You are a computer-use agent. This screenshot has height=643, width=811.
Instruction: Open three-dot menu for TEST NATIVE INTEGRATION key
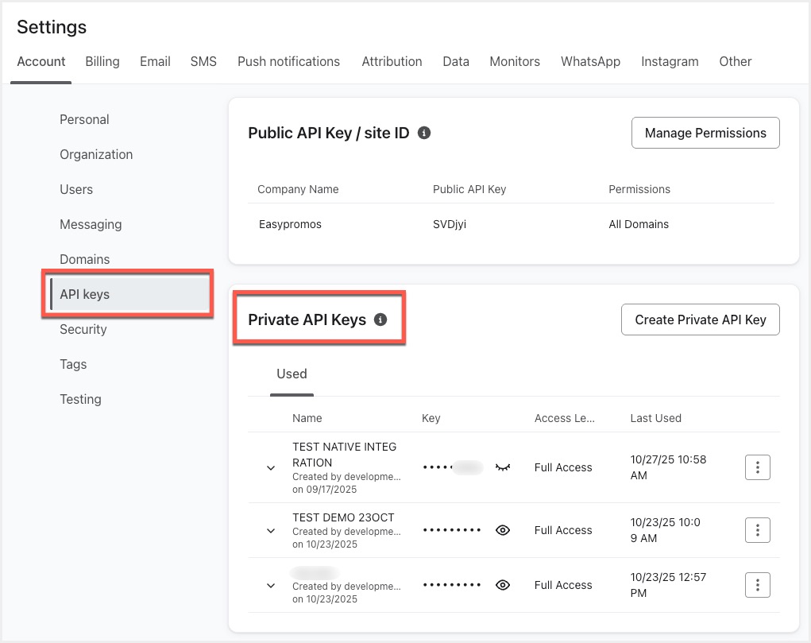758,467
